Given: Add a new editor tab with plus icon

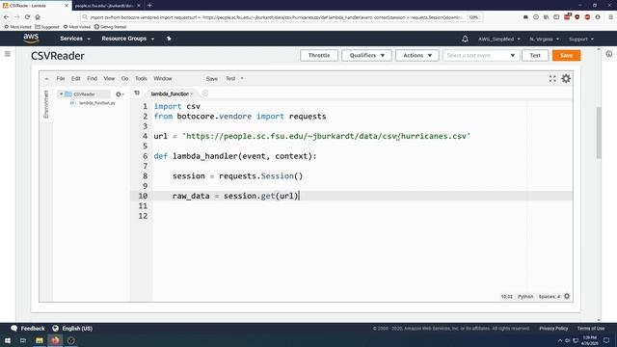Looking at the screenshot, I should 205,93.
